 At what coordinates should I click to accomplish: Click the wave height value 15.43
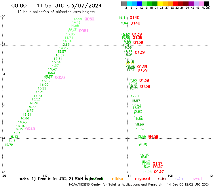tap(14, 137)
